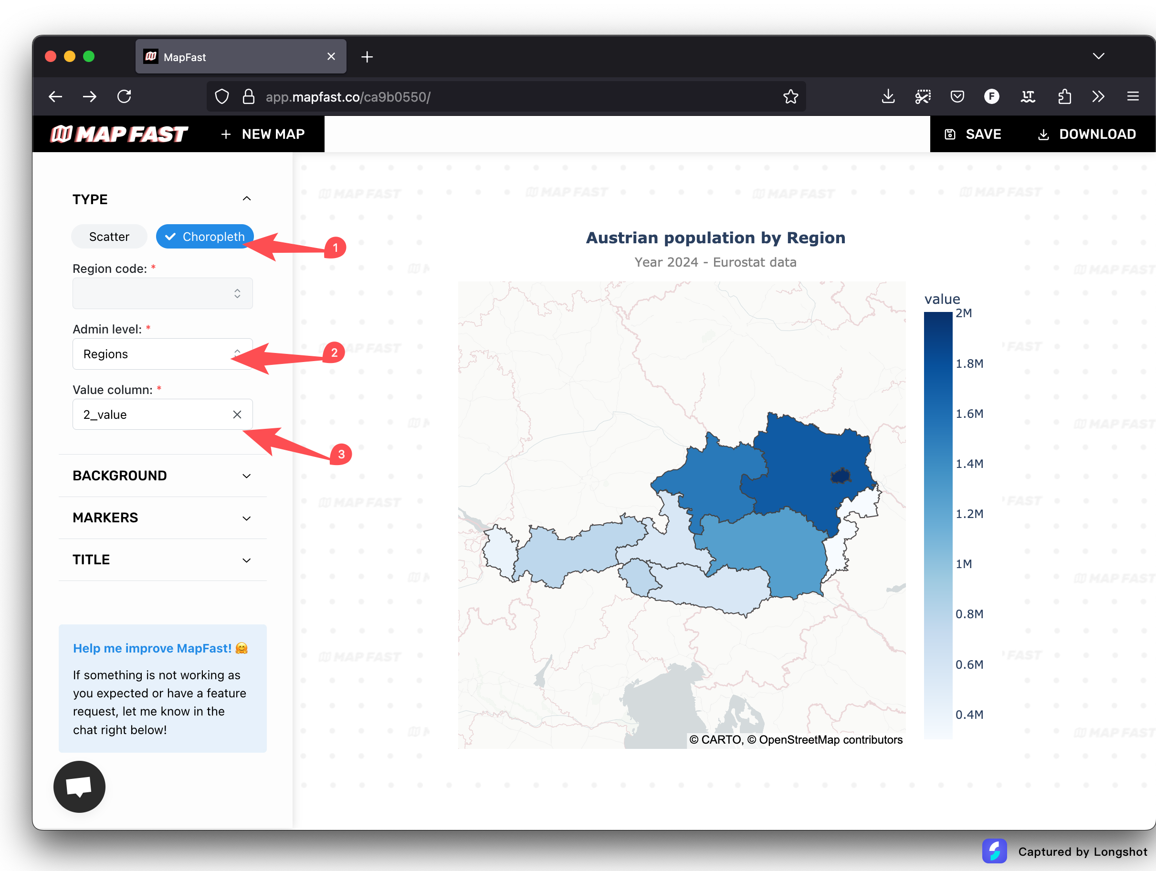Open a new browser tab
This screenshot has width=1156, height=871.
[367, 57]
